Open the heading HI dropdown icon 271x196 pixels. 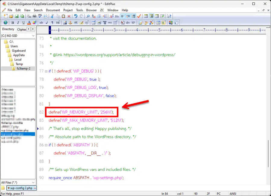(x=58, y=23)
